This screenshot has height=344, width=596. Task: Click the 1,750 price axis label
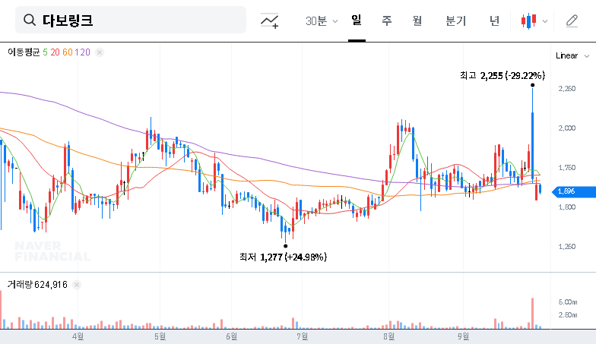coord(567,168)
